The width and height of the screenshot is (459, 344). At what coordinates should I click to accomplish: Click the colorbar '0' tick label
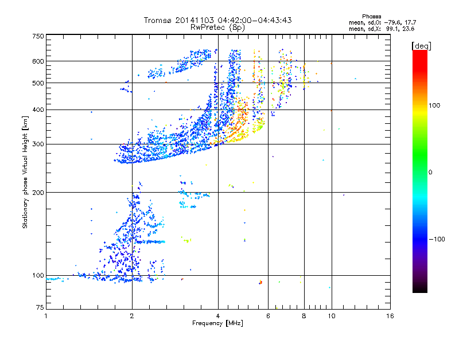pos(430,173)
